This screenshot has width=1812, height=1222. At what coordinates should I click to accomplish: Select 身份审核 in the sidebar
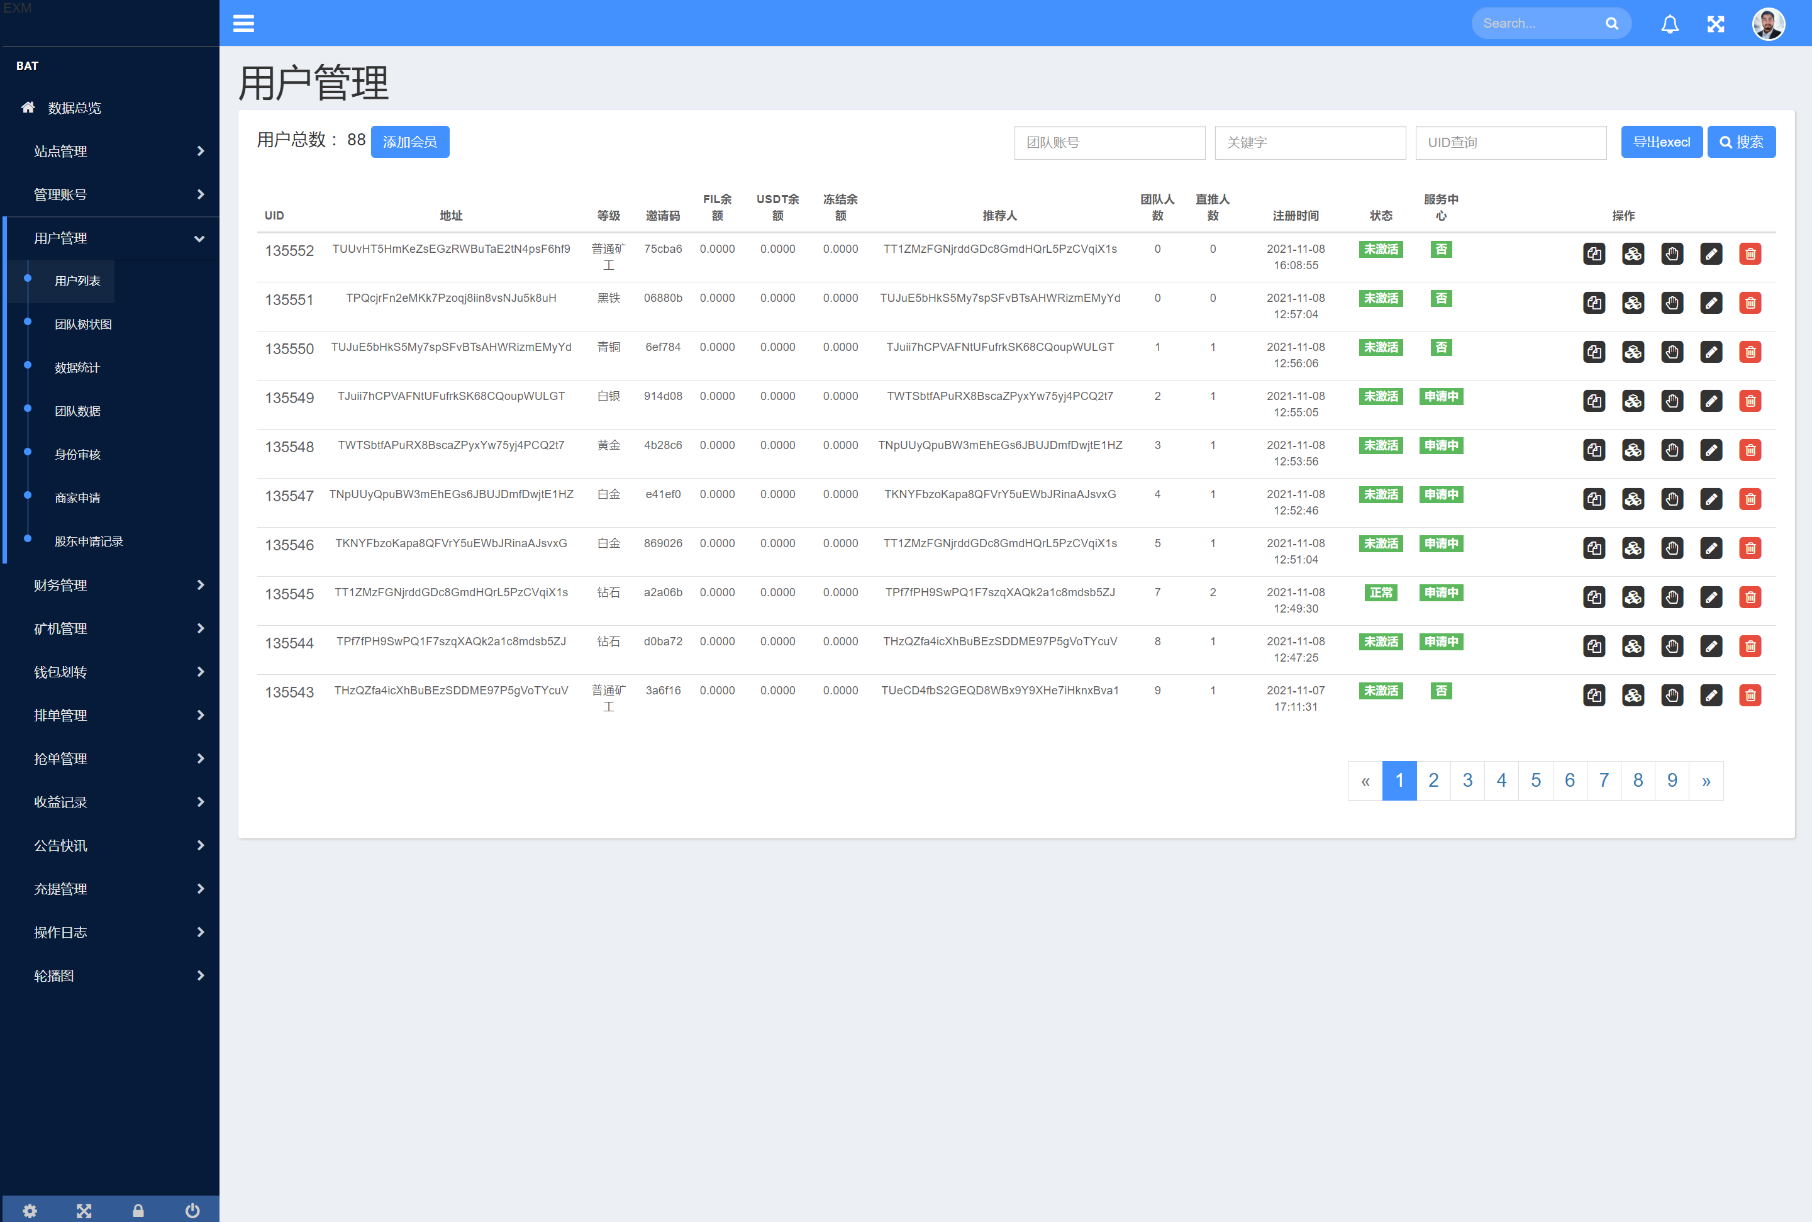point(77,454)
